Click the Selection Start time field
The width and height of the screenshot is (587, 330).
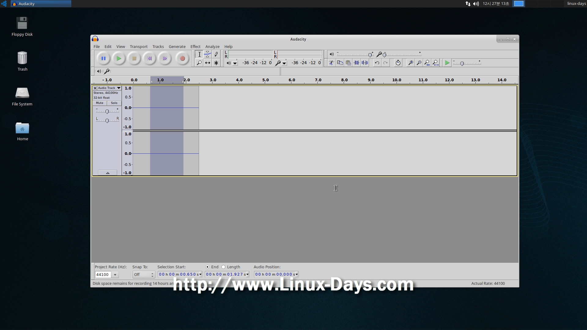pos(180,274)
